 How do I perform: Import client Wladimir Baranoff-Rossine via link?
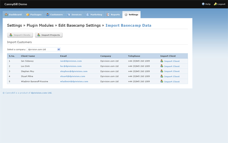(172, 82)
